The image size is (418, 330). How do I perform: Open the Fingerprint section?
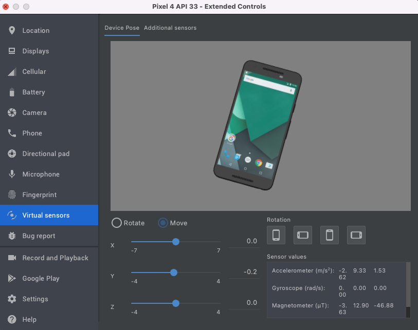point(49,195)
